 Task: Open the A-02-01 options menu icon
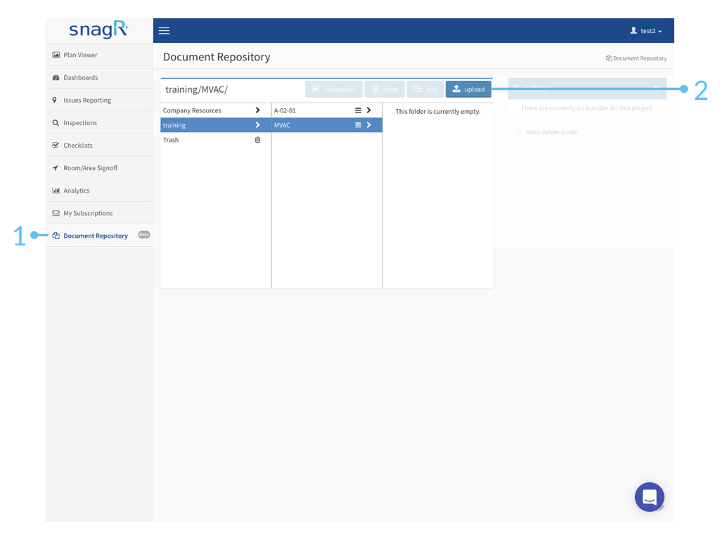pyautogui.click(x=358, y=110)
